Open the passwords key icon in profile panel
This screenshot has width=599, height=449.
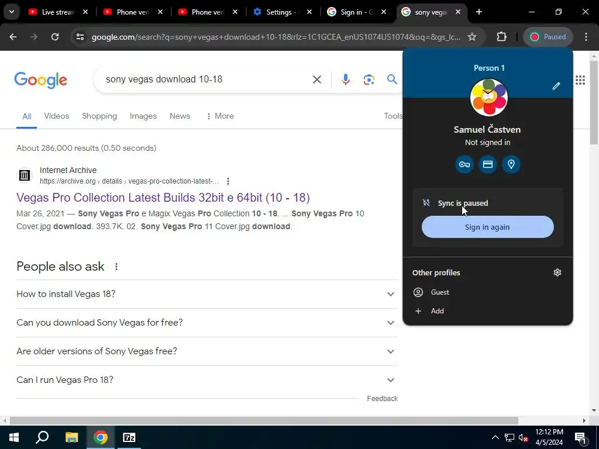point(464,164)
